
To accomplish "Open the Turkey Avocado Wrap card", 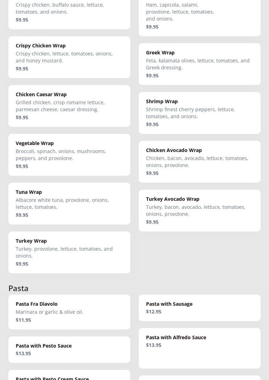I will [x=199, y=210].
